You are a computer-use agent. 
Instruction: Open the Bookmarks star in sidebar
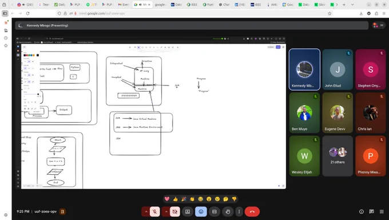6,46
